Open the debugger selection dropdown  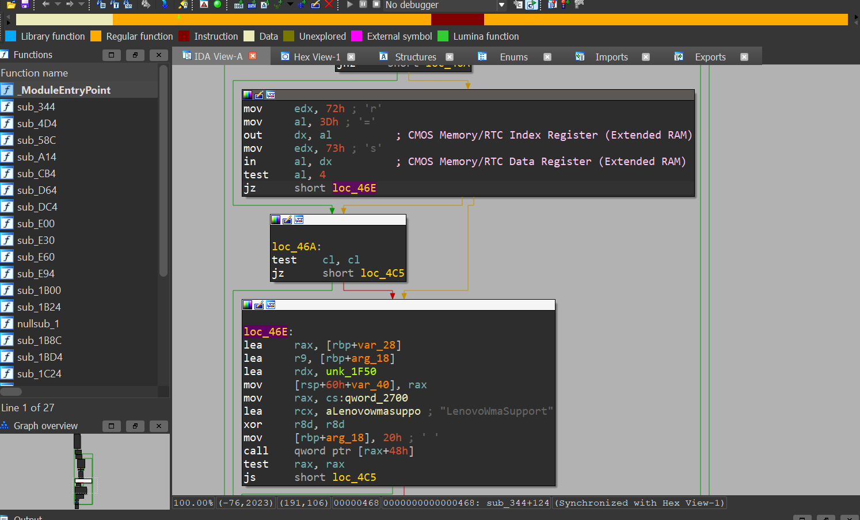[x=501, y=5]
